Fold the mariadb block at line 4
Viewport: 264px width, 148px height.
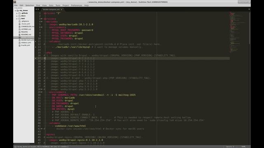(42, 22)
